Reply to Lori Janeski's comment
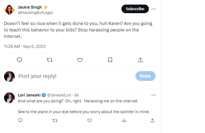 pos(20,120)
